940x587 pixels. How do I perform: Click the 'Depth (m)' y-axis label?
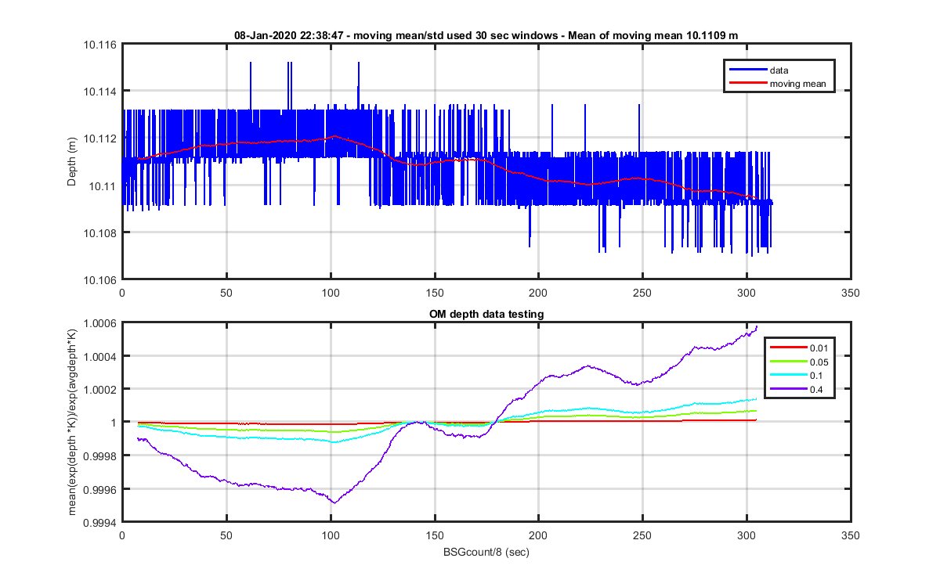[x=71, y=162]
